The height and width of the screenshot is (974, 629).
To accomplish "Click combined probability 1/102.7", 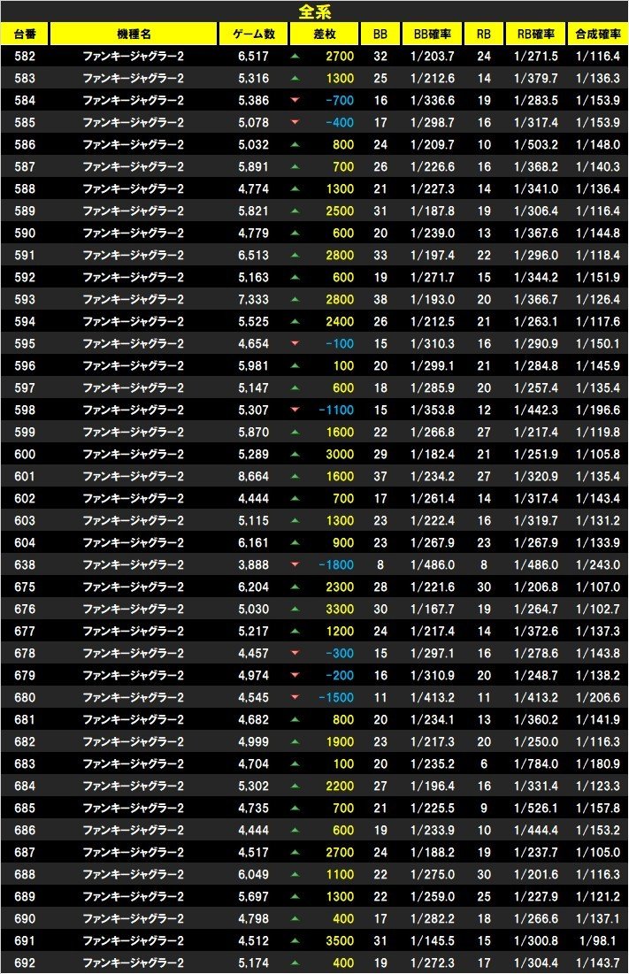I will point(598,609).
